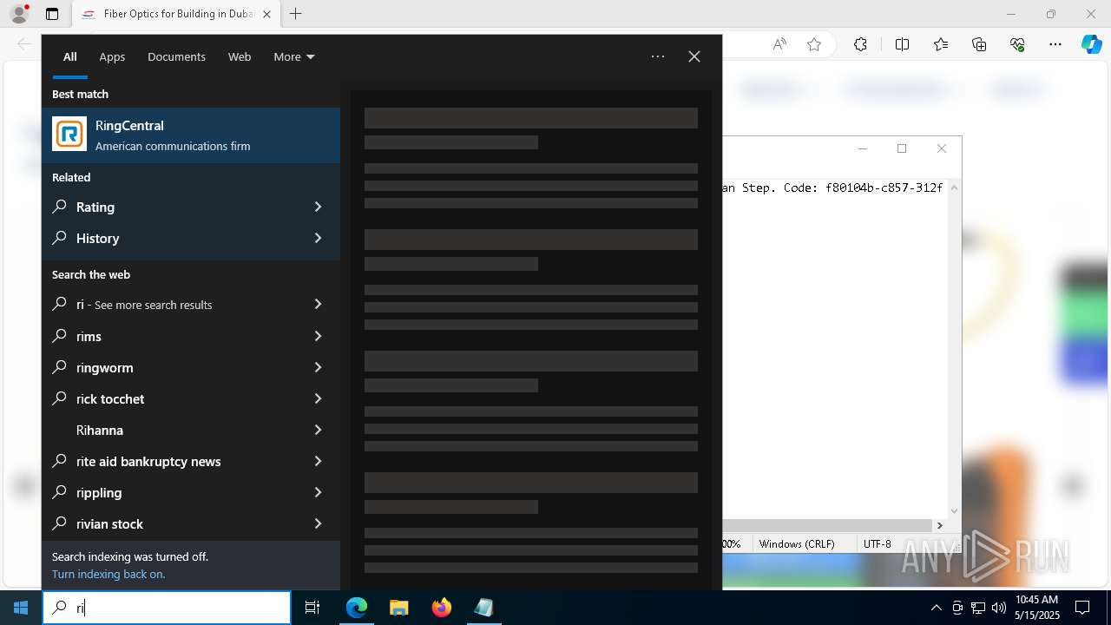This screenshot has height=625, width=1111.
Task: Expand 'ri - See more search results' arrow
Action: [318, 305]
